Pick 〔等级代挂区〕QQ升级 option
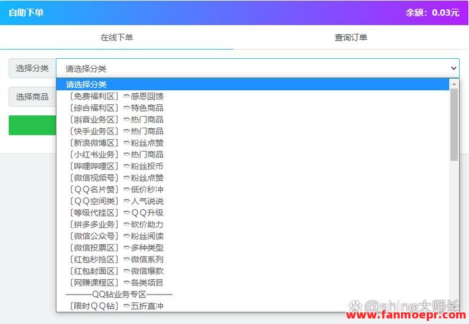This screenshot has width=469, height=324. [x=253, y=213]
